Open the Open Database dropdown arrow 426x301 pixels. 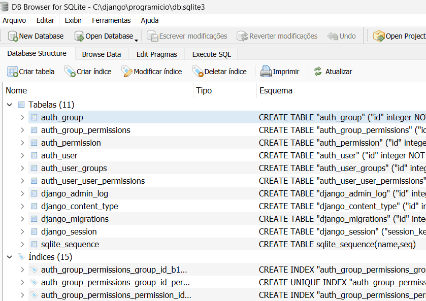point(137,38)
